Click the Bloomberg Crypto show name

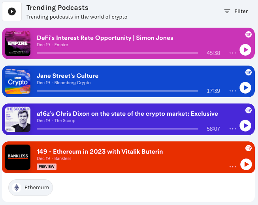tap(72, 83)
